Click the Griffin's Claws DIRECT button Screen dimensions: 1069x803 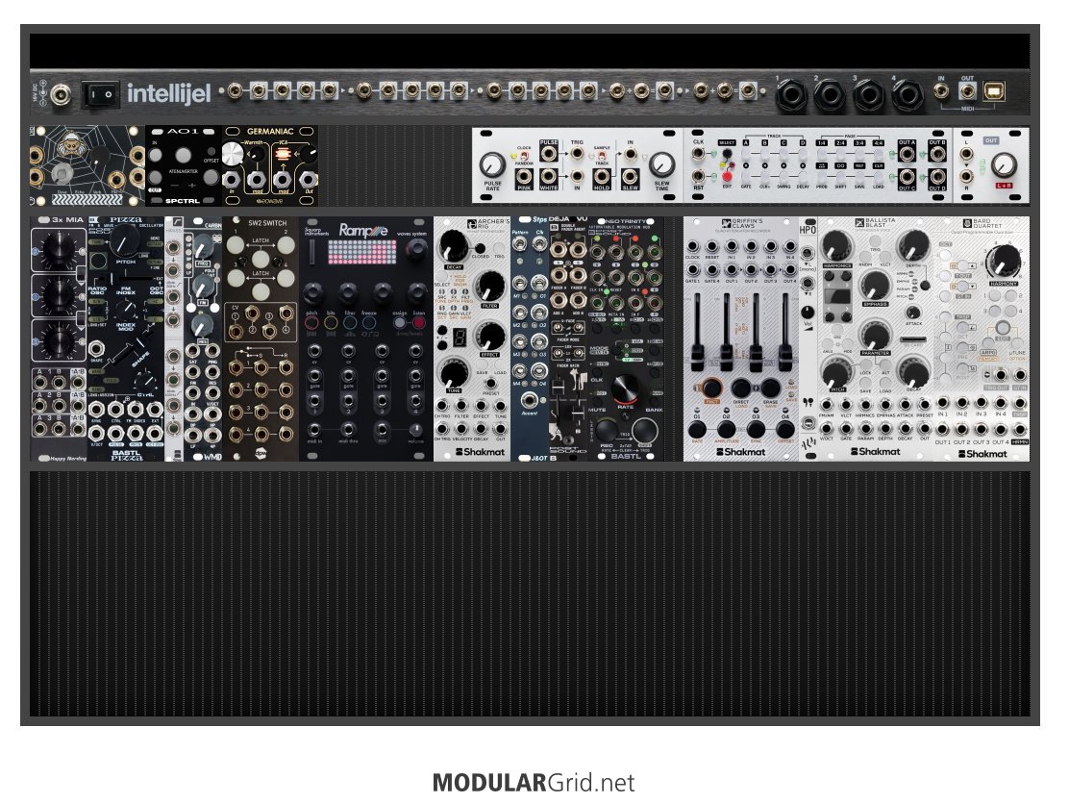coord(741,388)
